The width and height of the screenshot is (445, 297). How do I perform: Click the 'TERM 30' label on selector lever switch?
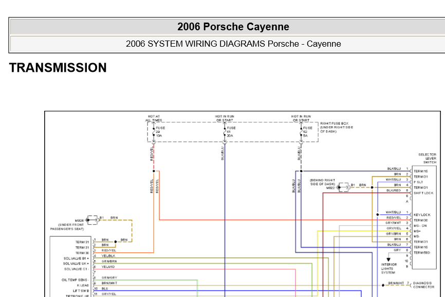pyautogui.click(x=421, y=220)
